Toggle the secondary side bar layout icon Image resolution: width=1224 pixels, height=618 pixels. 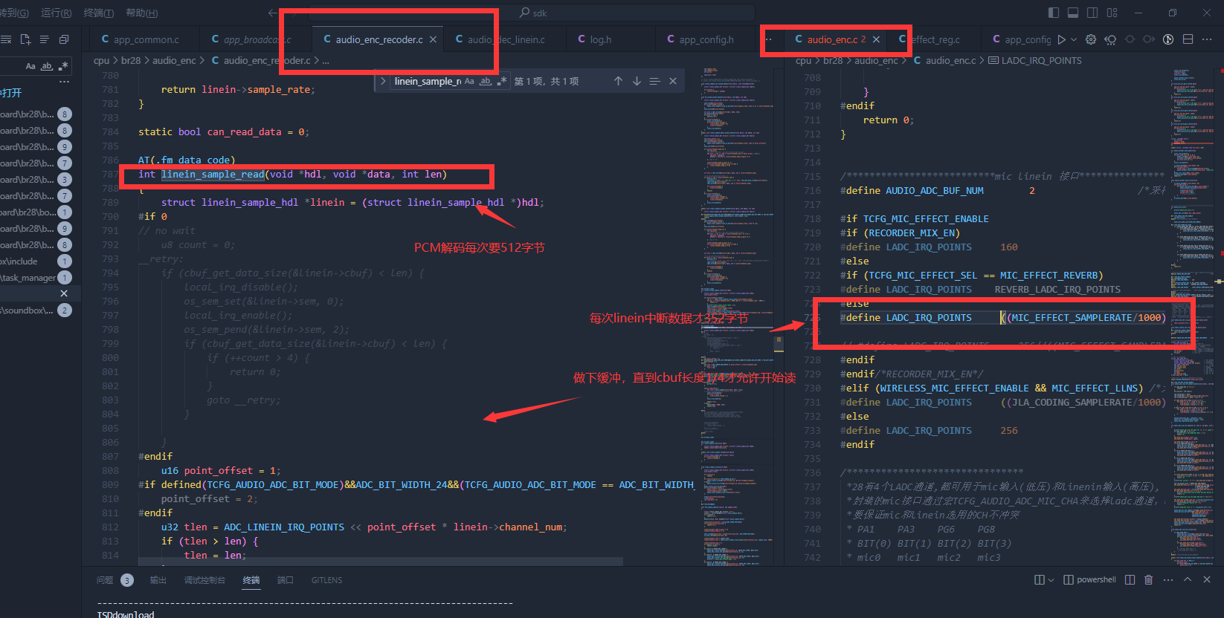[1092, 13]
